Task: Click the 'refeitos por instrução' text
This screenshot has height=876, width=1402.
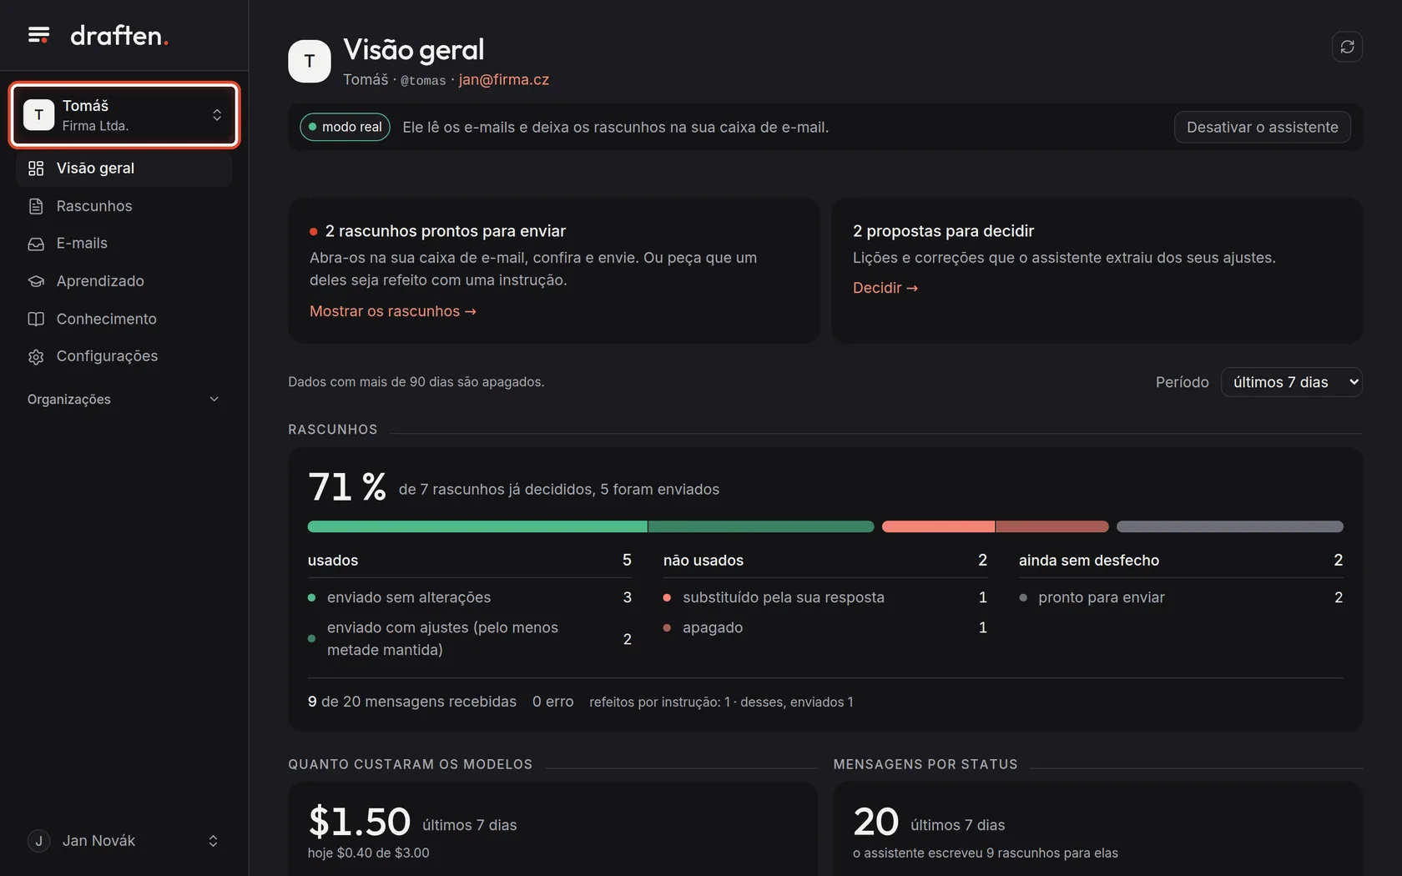Action: [x=721, y=702]
